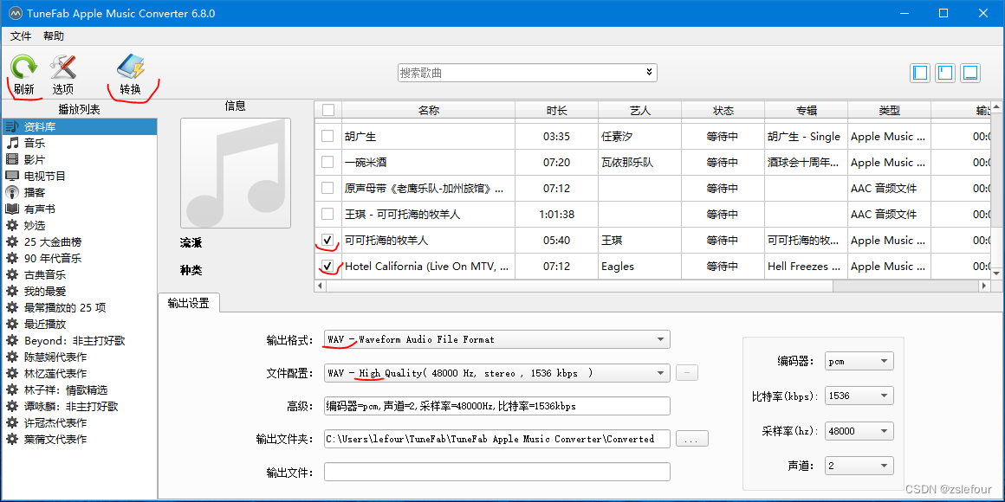Click the Eagles artist cell
This screenshot has width=1005, height=502.
coord(639,266)
